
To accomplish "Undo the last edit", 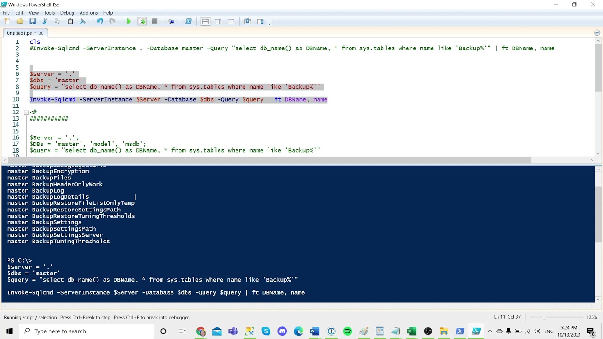I will pyautogui.click(x=100, y=22).
